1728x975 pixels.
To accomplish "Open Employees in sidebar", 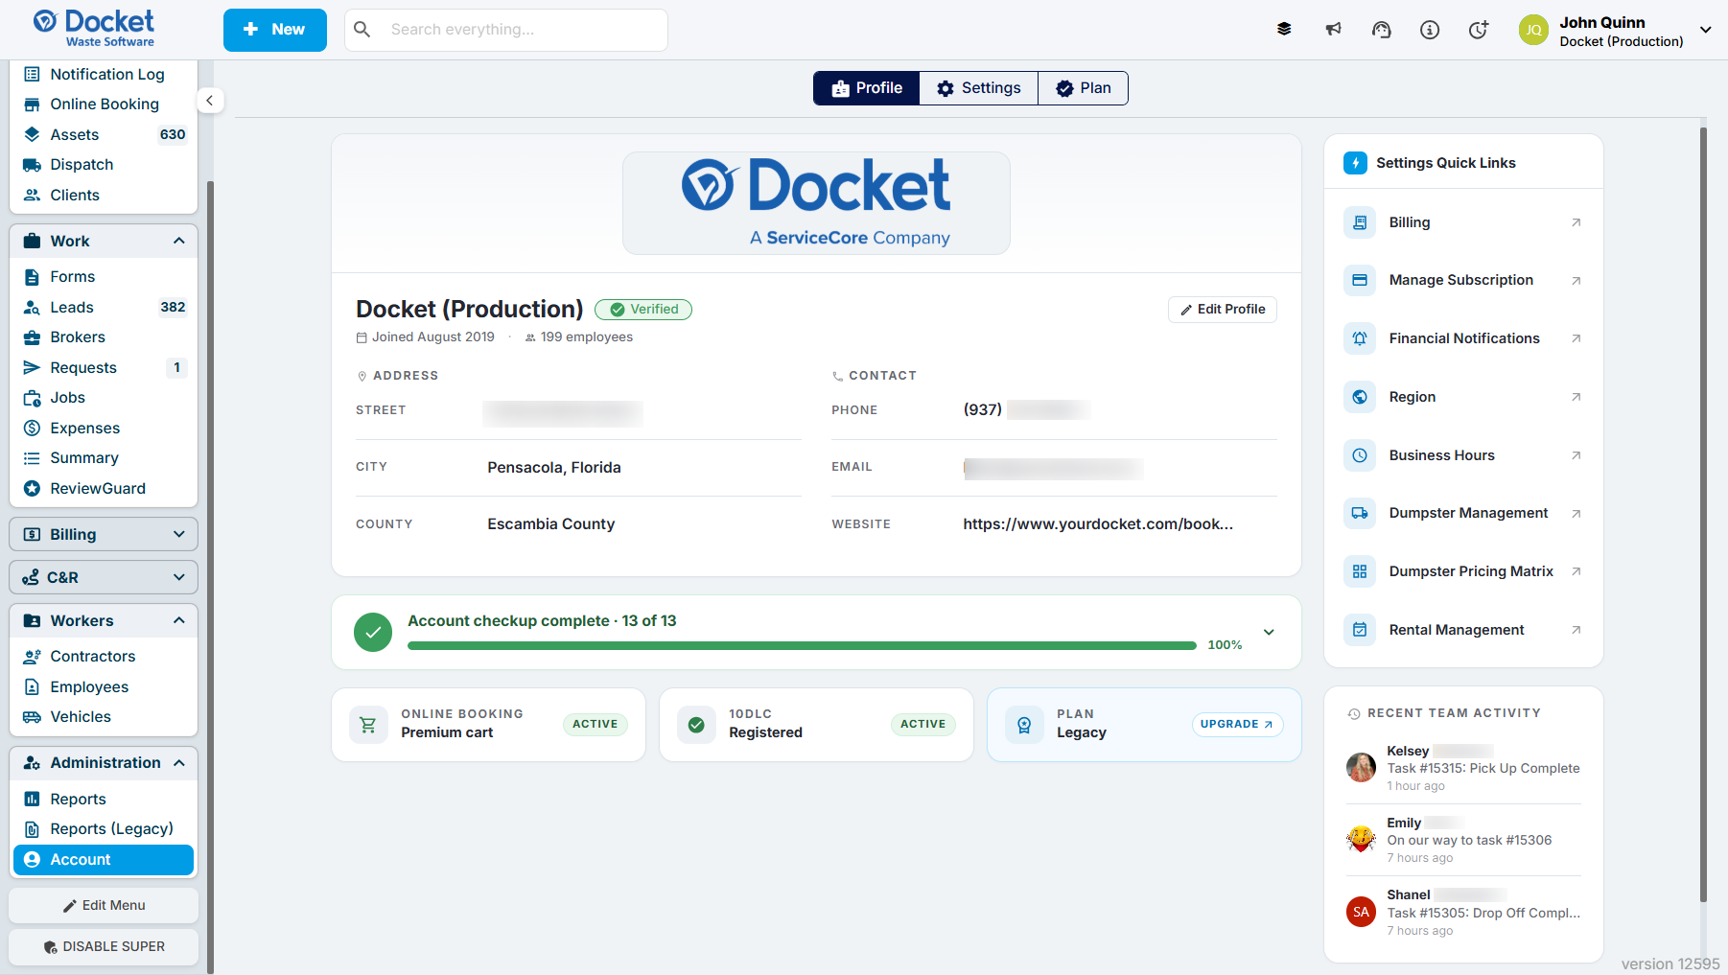I will tap(104, 686).
